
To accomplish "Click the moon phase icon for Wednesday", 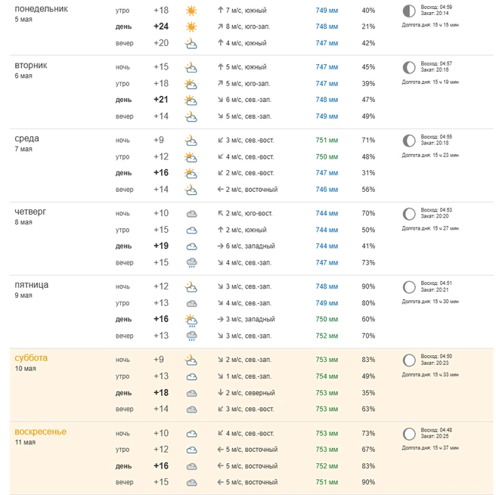I will 409,141.
